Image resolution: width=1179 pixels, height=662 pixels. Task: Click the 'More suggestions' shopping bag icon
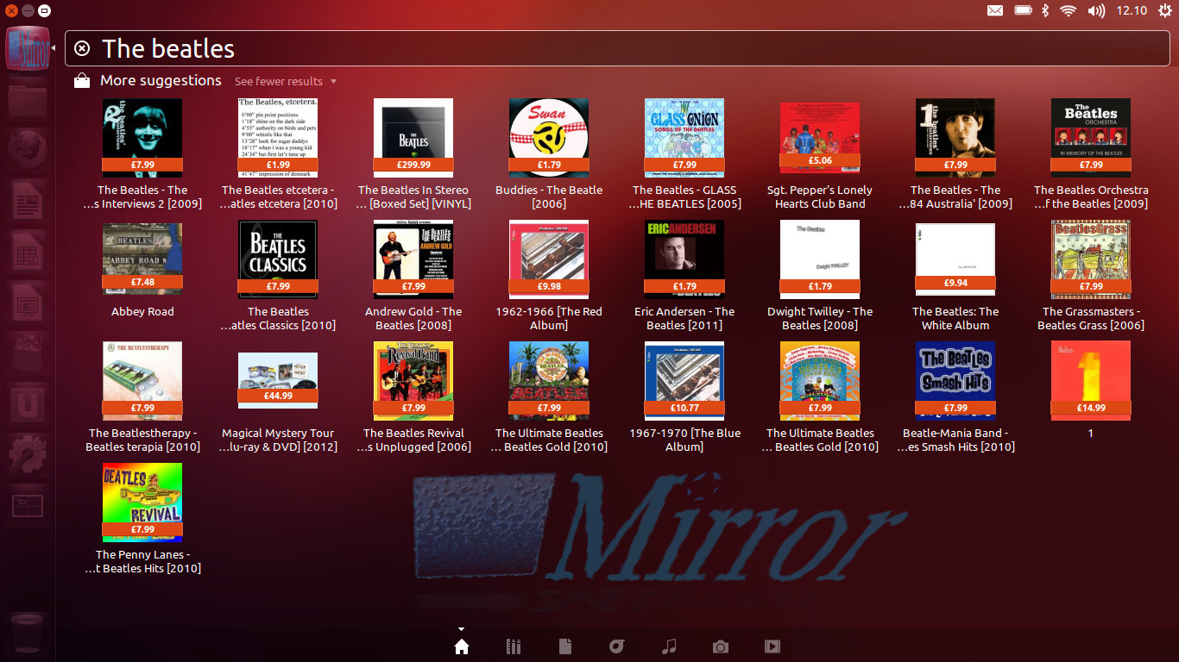[82, 81]
